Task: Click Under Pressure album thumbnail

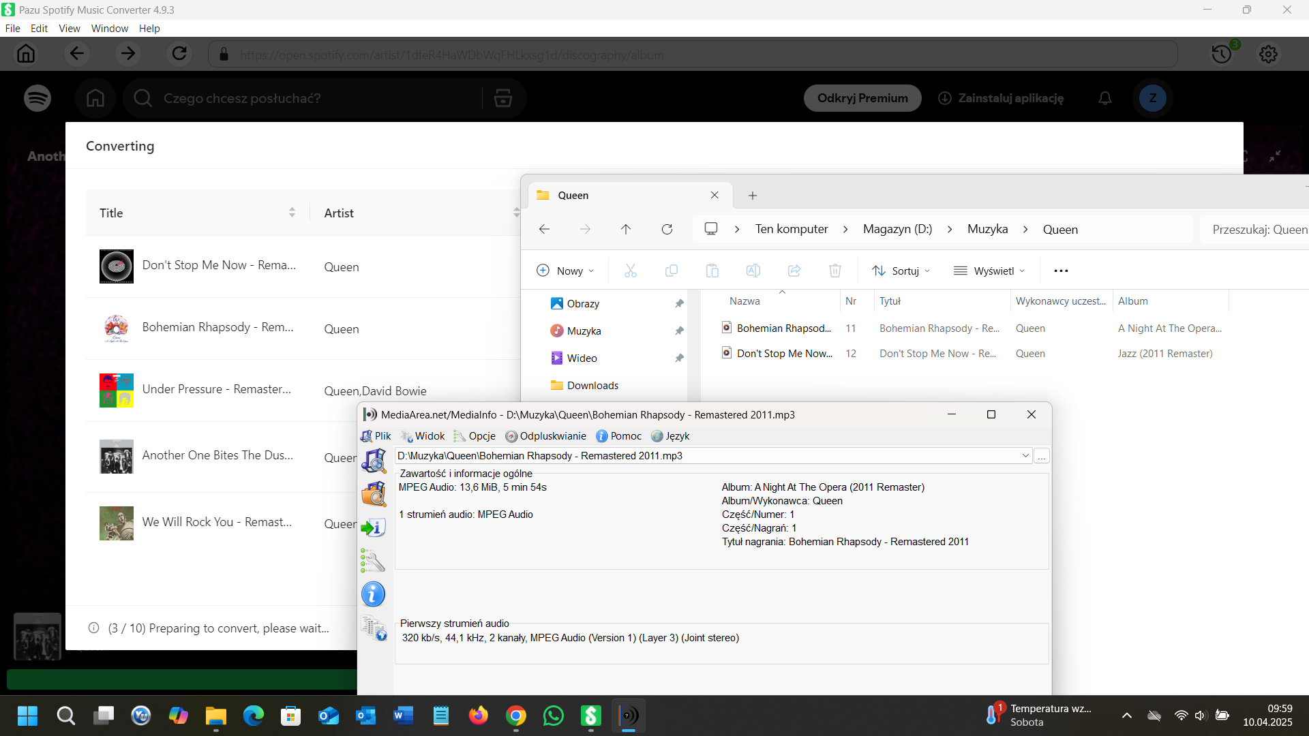Action: [117, 390]
